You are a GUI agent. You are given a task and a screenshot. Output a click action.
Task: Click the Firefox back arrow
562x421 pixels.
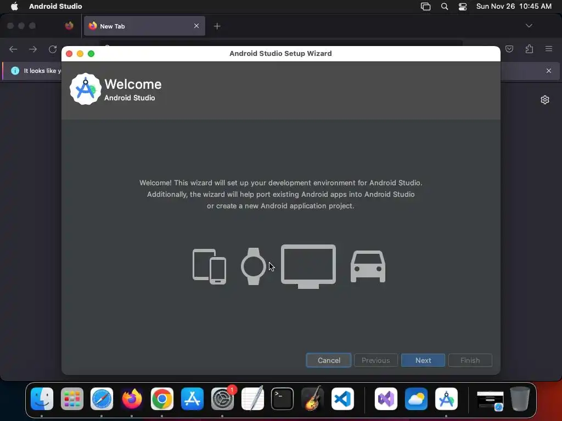coord(13,49)
